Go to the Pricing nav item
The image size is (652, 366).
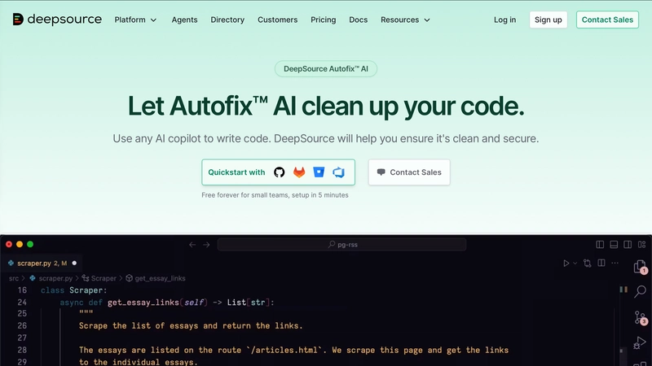[323, 20]
